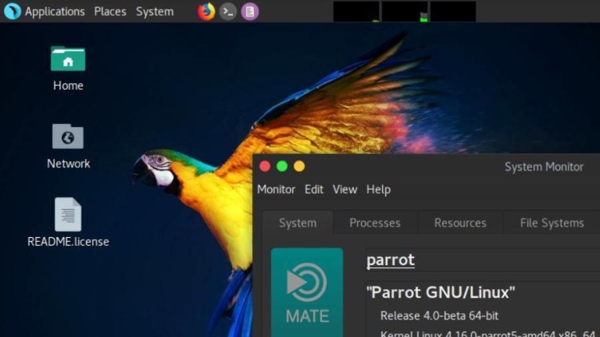Open the Places menu

110,11
